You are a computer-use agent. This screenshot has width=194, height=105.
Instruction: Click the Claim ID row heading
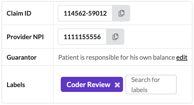coord(19,13)
